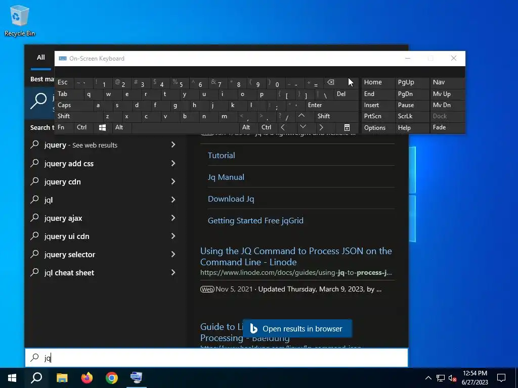Open Firefox from the taskbar
Image resolution: width=518 pixels, height=388 pixels.
point(87,377)
